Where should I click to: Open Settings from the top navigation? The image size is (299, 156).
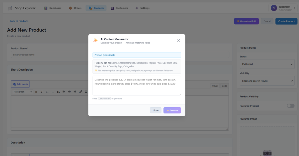point(142,8)
